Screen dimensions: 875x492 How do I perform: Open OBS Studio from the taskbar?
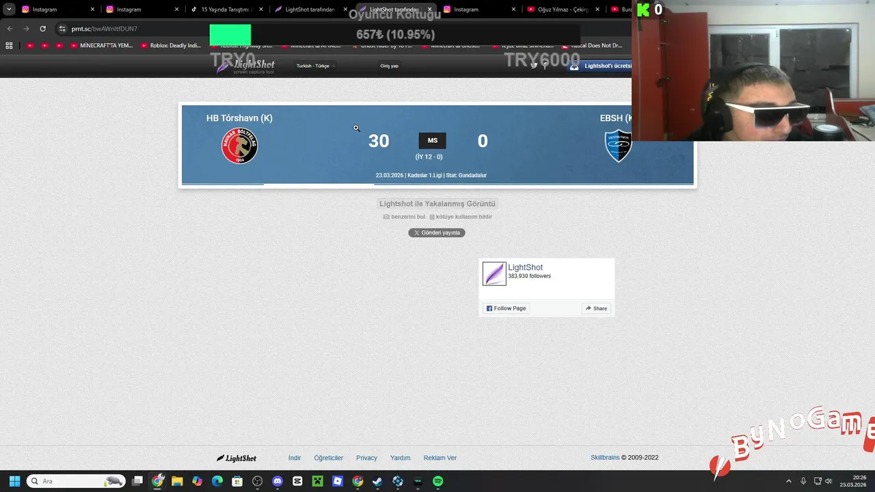coord(257,481)
